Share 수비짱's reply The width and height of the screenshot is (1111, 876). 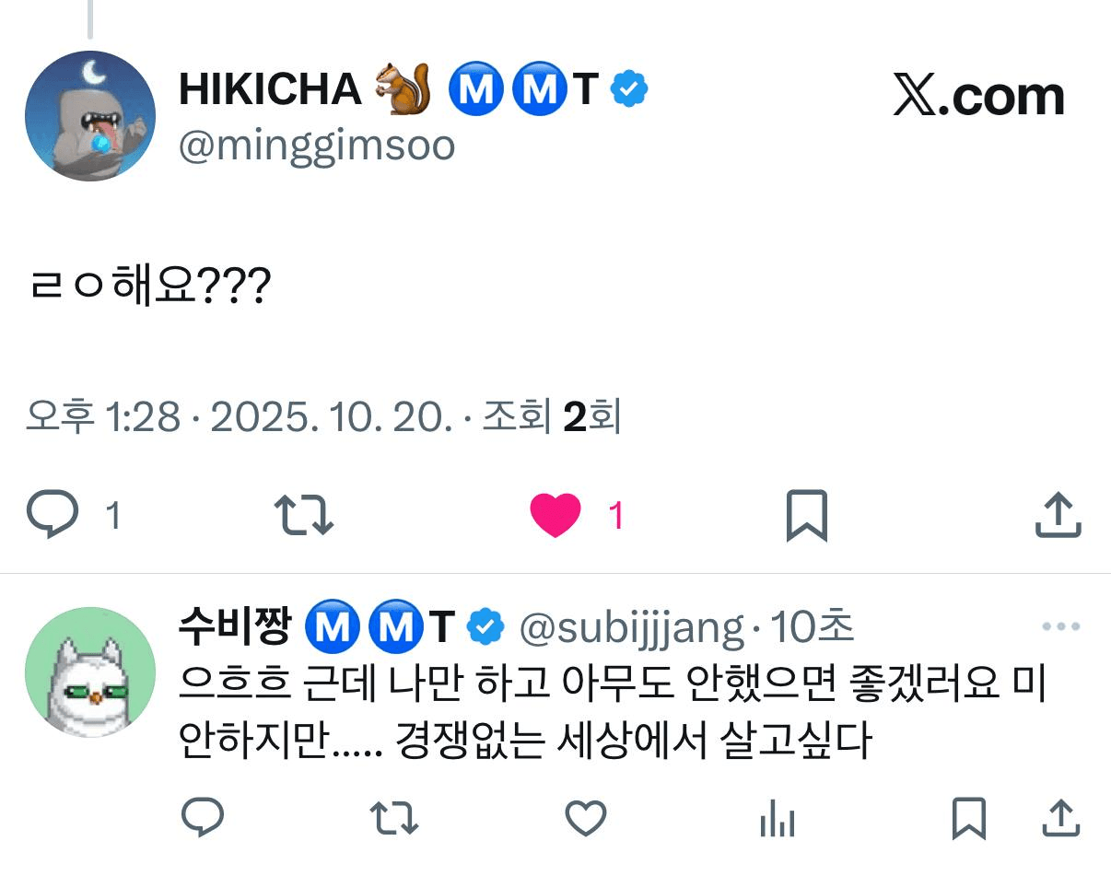point(1060,817)
